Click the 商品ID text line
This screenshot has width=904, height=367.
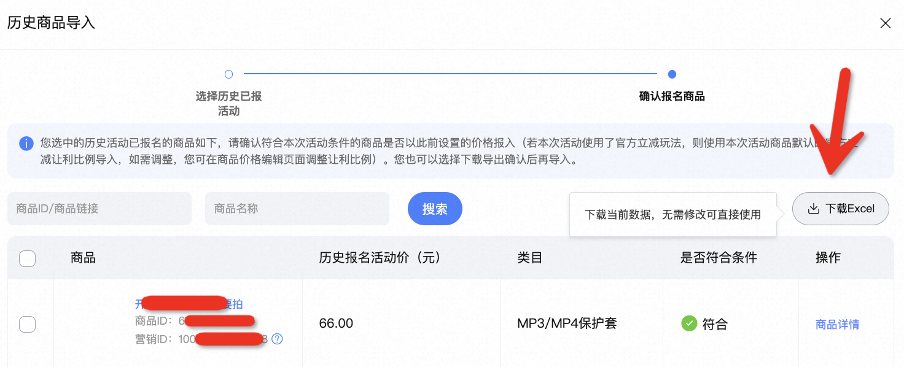tap(195, 321)
